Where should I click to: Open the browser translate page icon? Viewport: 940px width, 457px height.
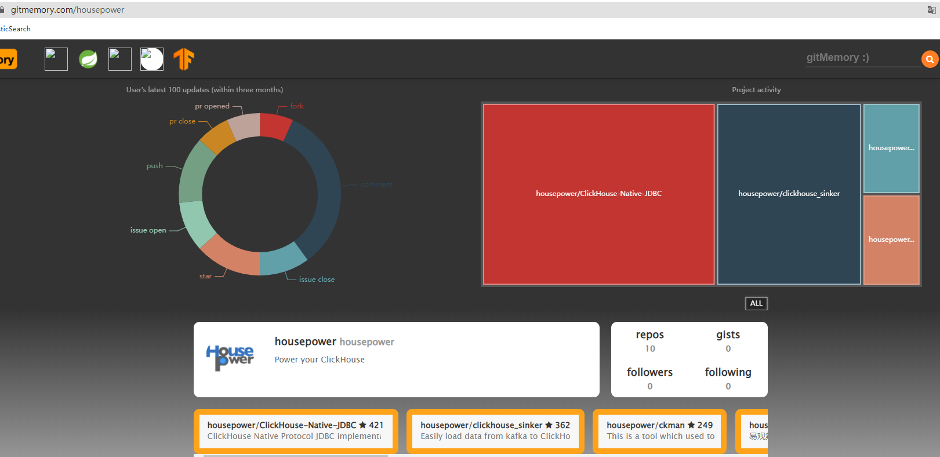(931, 9)
